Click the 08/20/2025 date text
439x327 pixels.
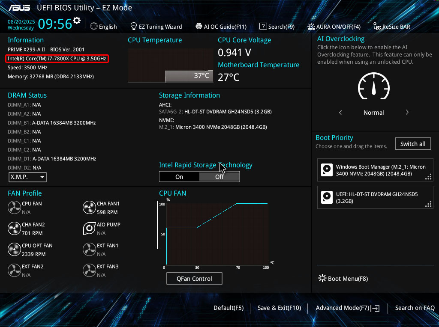point(21,21)
